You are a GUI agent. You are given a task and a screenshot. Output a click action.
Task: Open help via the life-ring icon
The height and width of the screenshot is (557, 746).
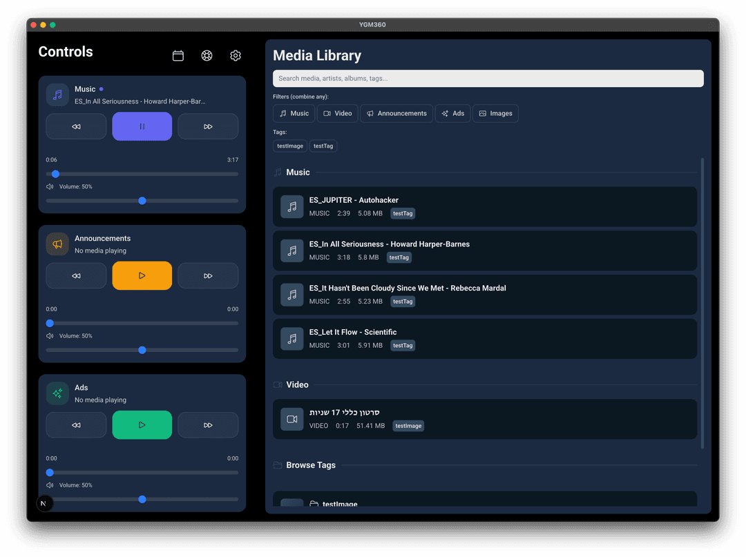[207, 55]
